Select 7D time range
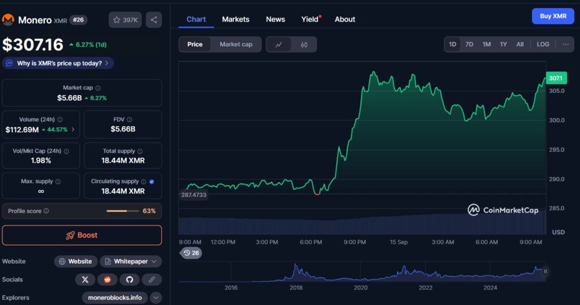The height and width of the screenshot is (305, 580). click(470, 44)
